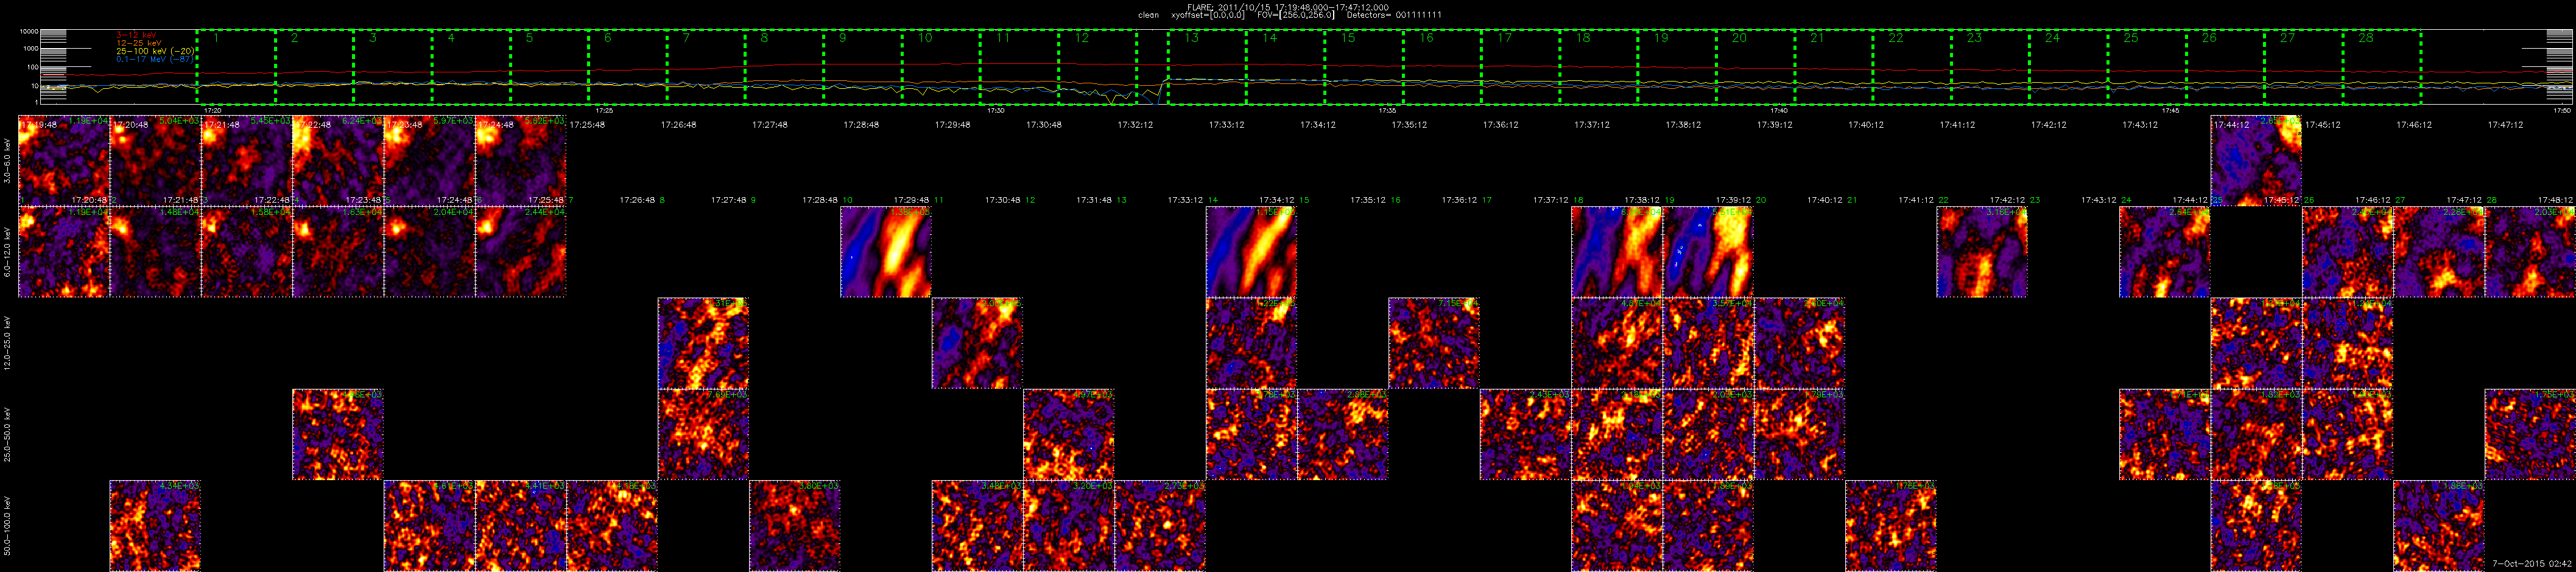The height and width of the screenshot is (572, 2576).
Task: Open the 25.0-50.0 keV image for interval 12
Action: 1069,435
